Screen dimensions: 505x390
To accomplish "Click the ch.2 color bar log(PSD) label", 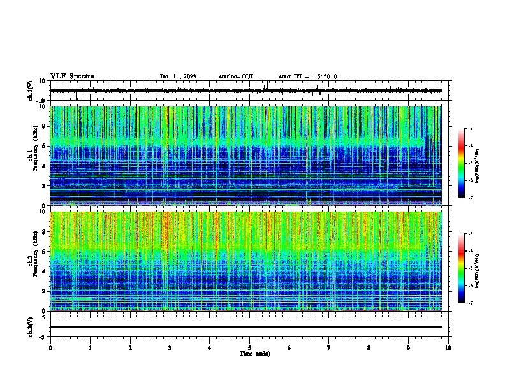I will [478, 271].
